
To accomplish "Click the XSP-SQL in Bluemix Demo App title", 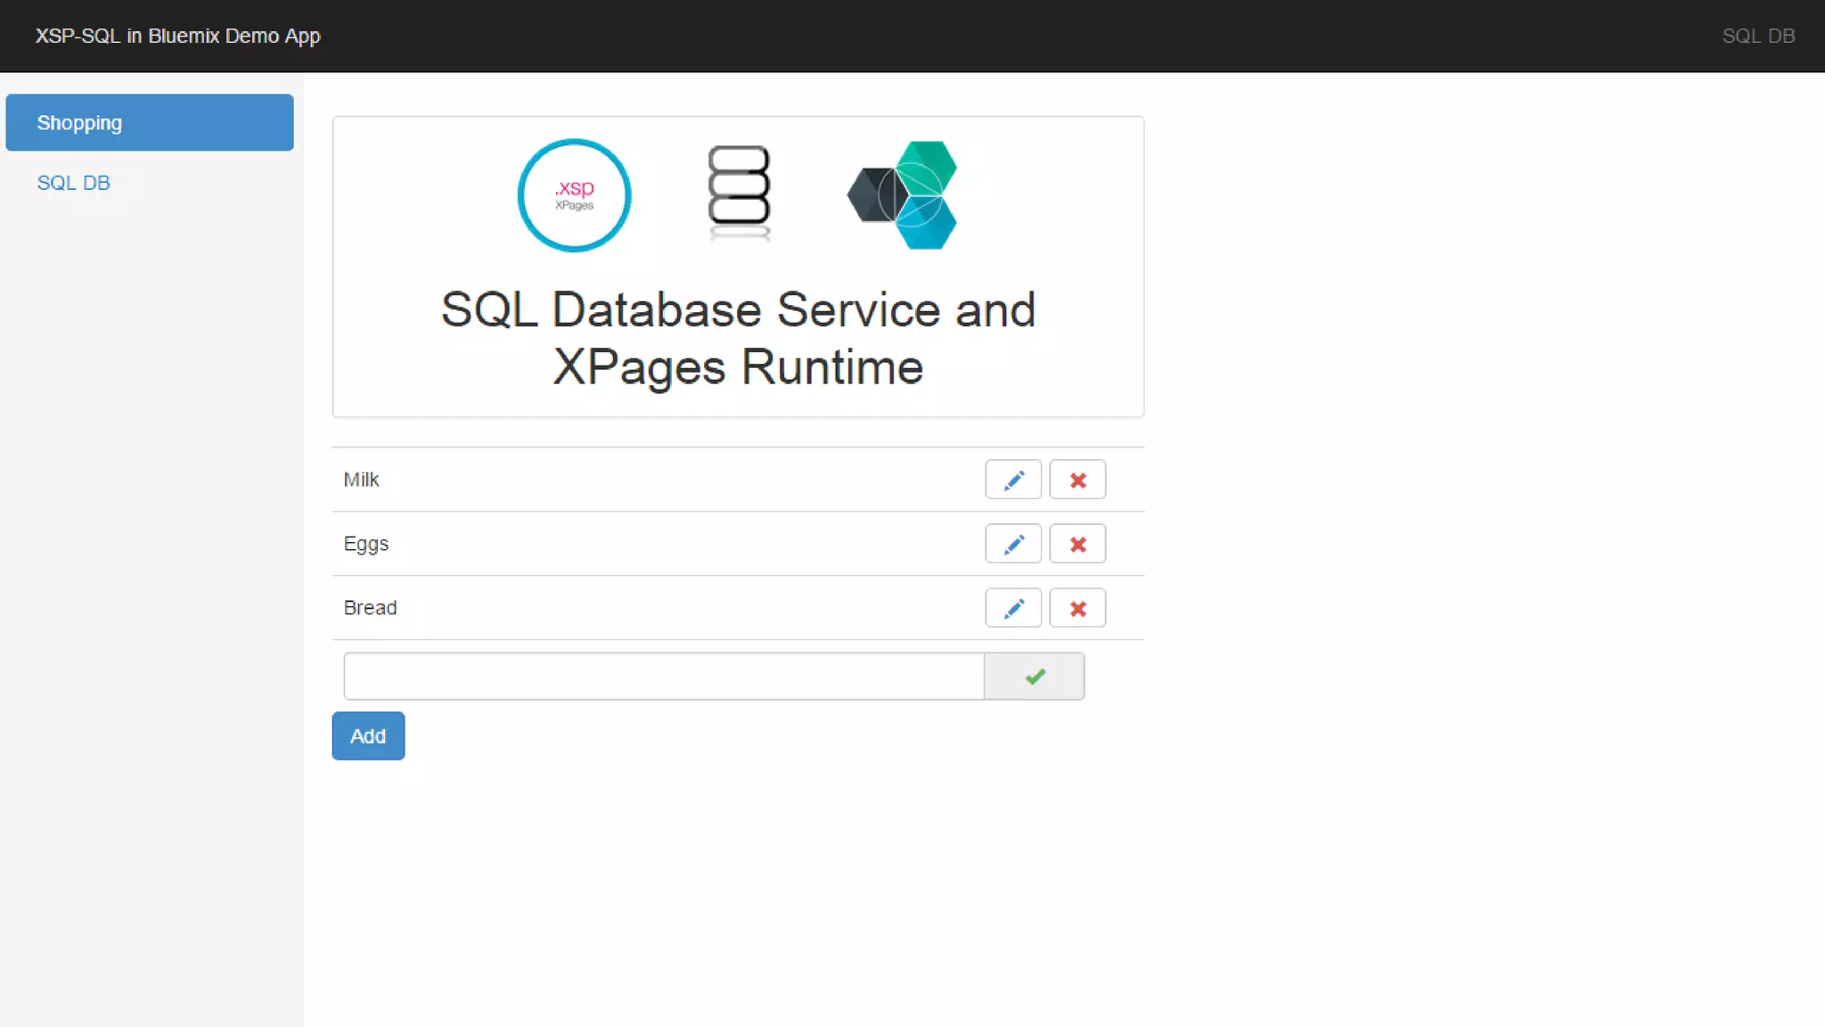I will tap(177, 36).
